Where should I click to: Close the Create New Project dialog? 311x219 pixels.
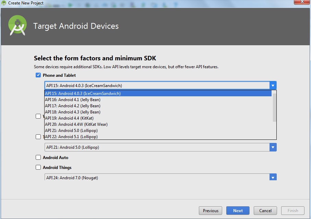tap(302, 2)
